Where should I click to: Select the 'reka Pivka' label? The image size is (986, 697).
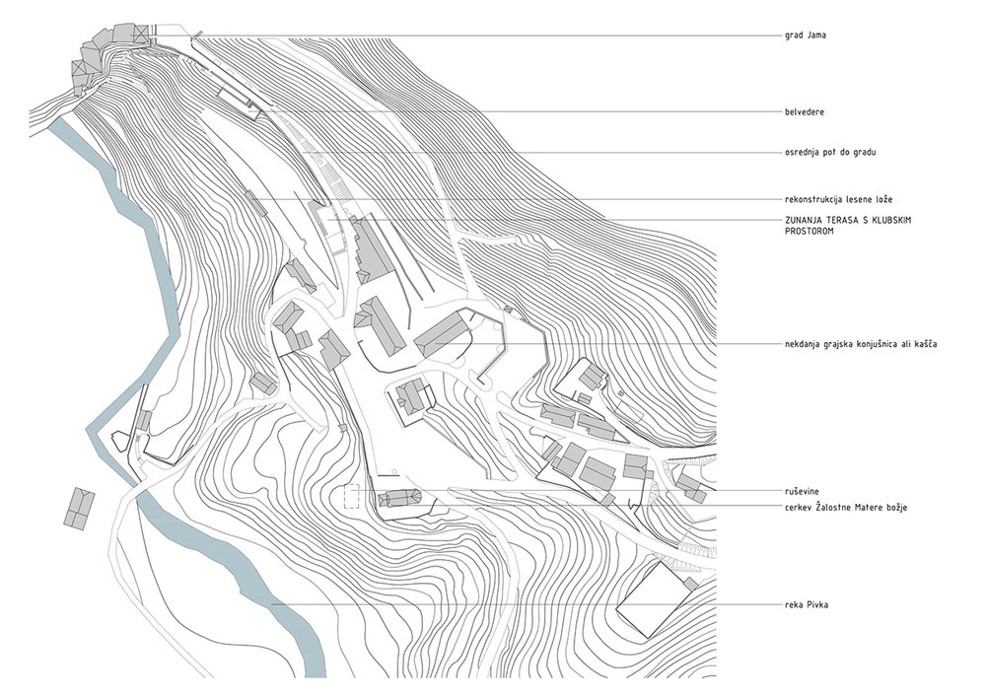point(807,604)
